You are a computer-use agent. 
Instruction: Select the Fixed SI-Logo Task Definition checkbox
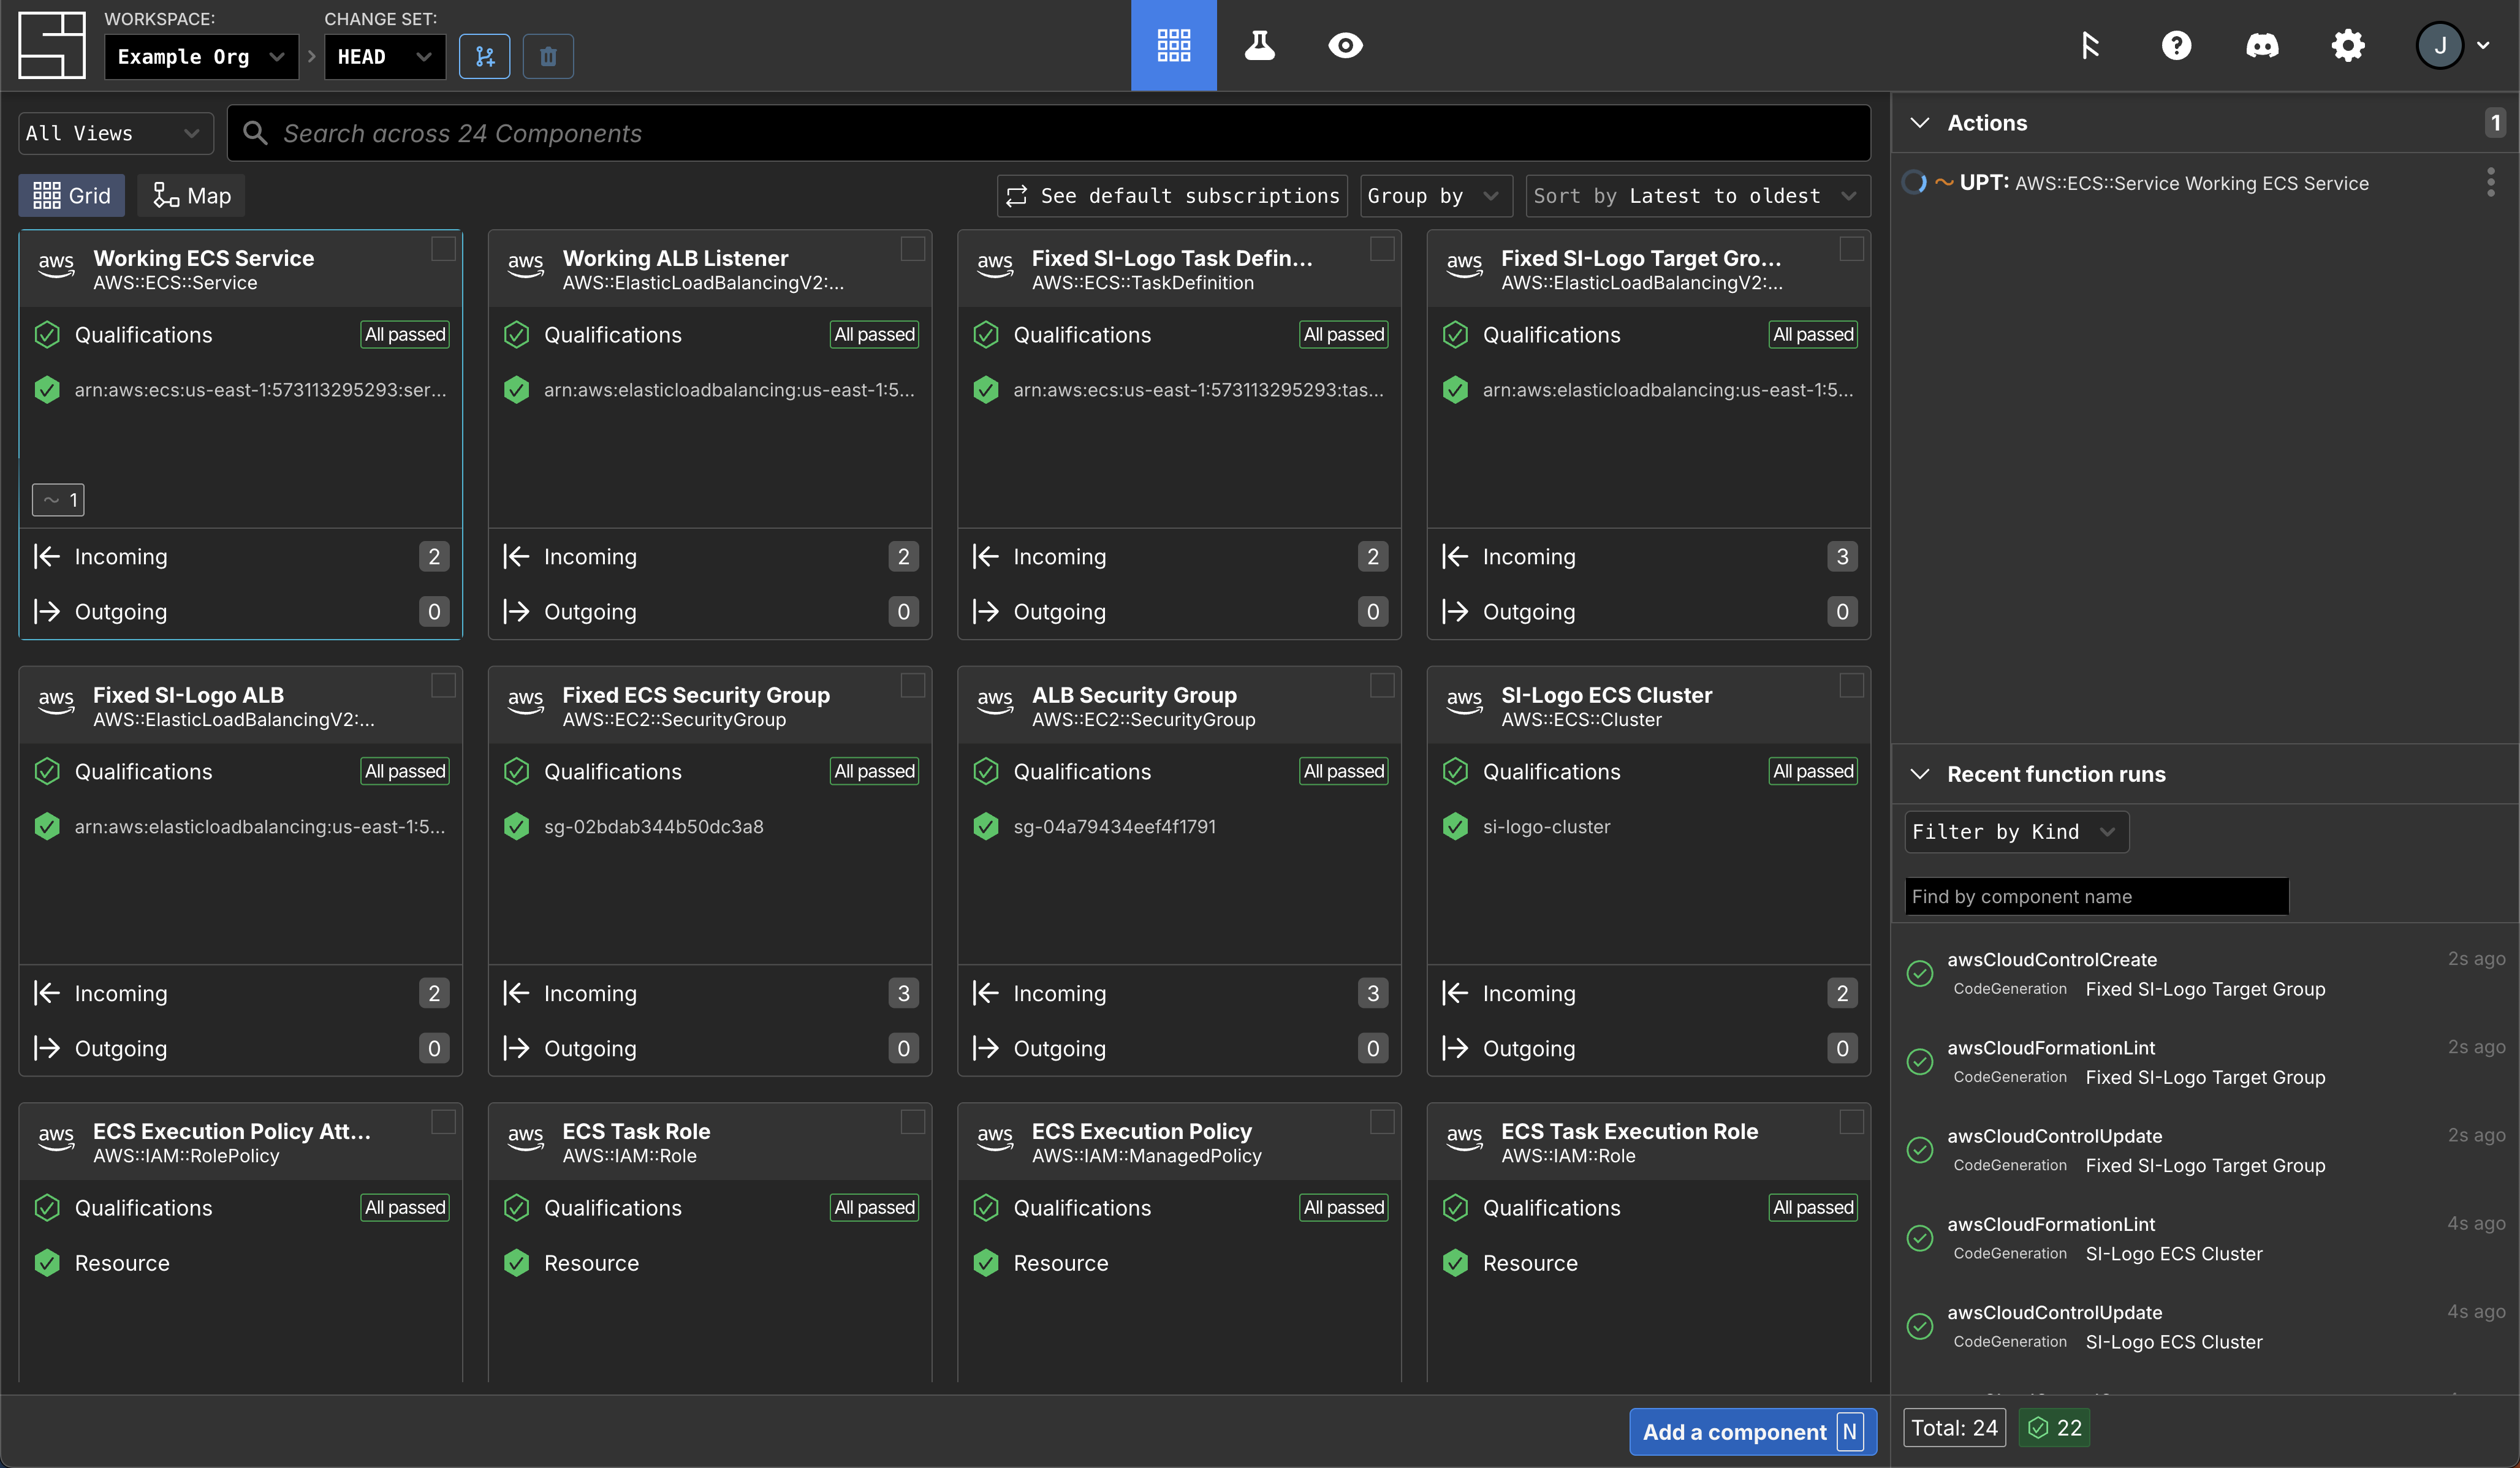coord(1382,248)
